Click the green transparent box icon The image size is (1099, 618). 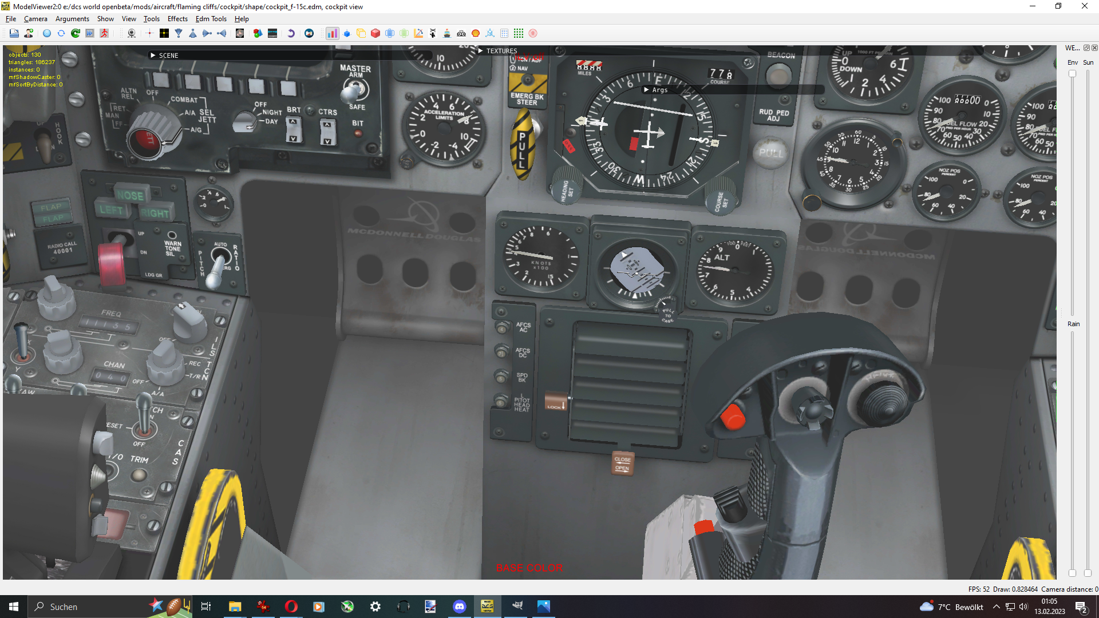pyautogui.click(x=404, y=33)
